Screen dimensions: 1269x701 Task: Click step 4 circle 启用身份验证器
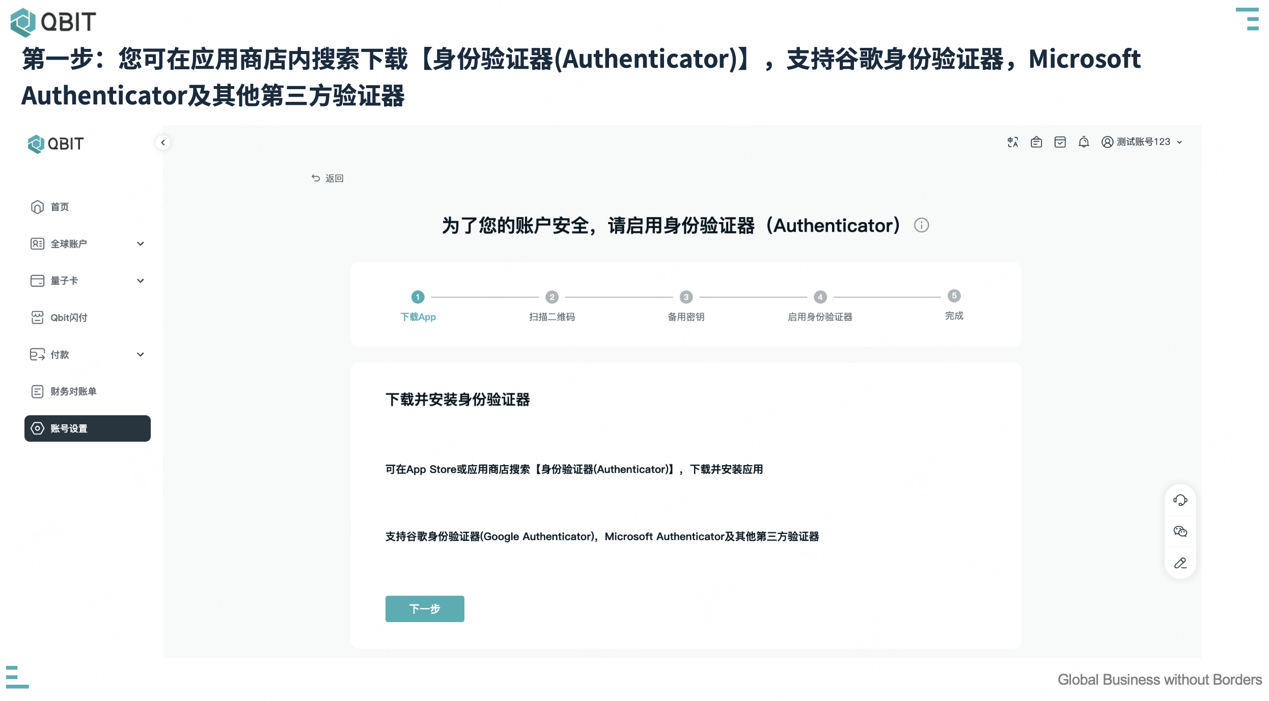click(820, 297)
